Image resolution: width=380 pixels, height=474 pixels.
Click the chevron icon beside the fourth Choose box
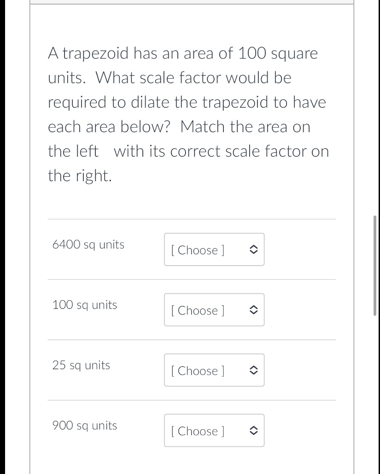253,430
